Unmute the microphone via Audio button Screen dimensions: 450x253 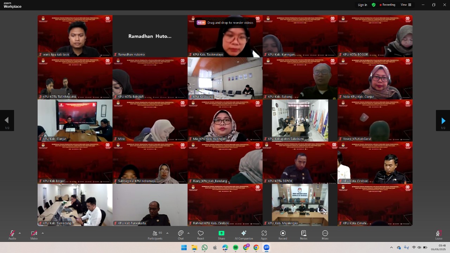click(x=12, y=235)
